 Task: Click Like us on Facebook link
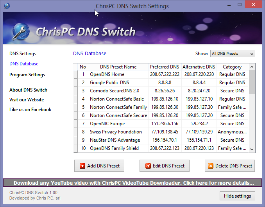click(x=30, y=110)
